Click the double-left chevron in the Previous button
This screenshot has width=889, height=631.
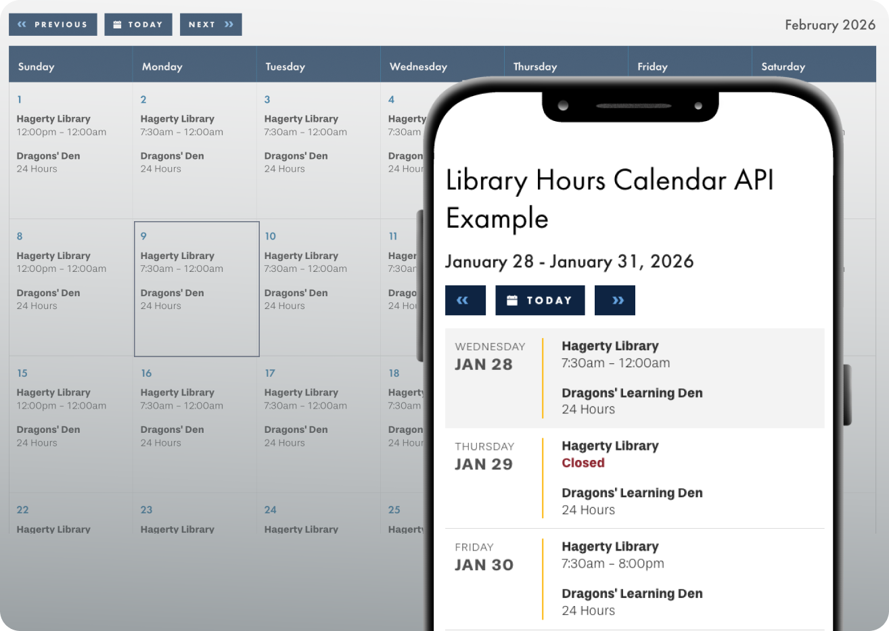tap(22, 24)
